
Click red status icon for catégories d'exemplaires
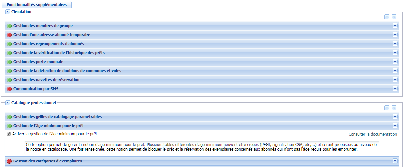pos(9,161)
